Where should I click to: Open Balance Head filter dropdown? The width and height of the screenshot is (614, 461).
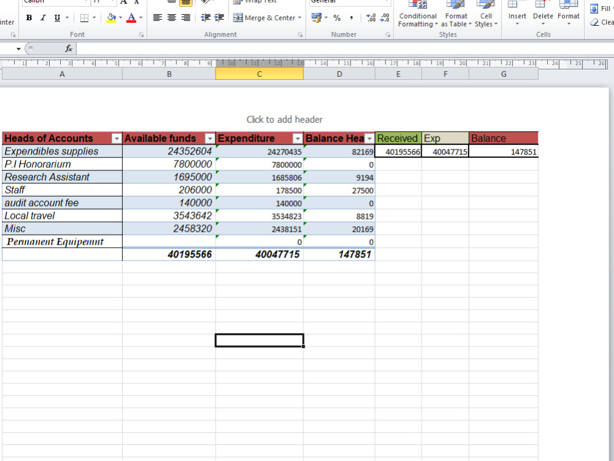coord(369,138)
